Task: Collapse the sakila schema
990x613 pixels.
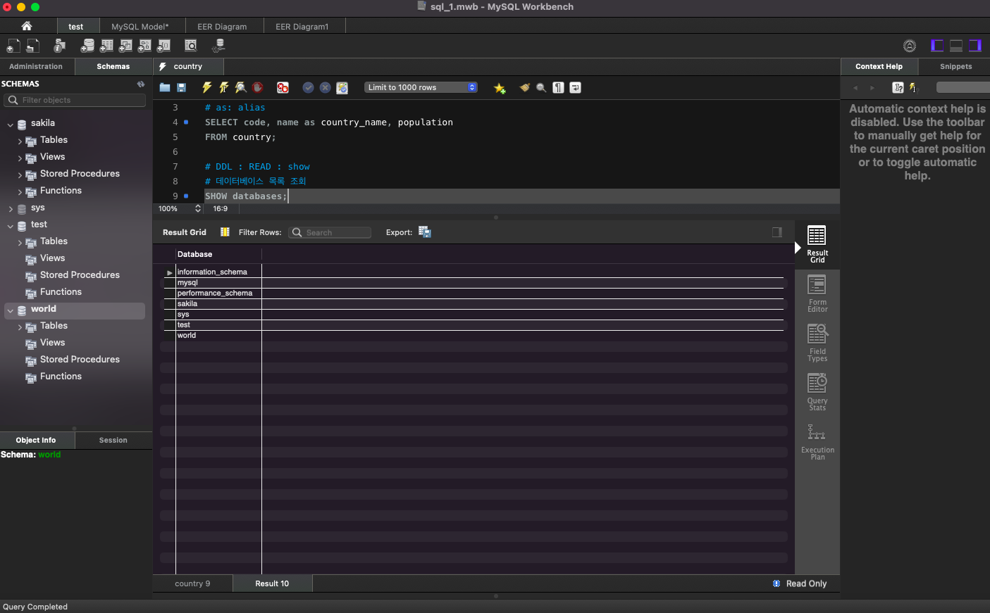Action: click(11, 124)
